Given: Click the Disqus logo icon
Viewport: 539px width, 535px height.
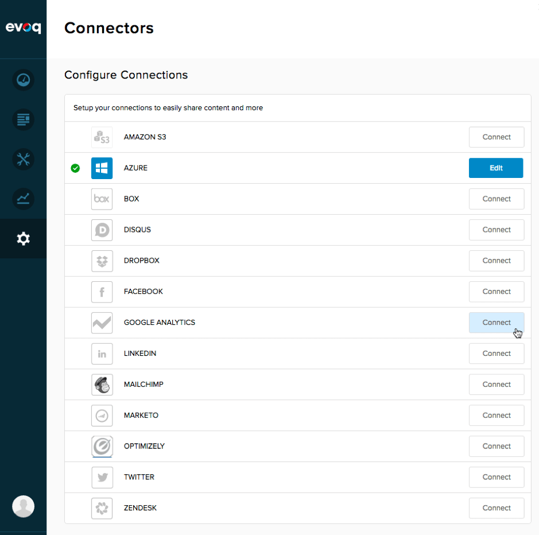Looking at the screenshot, I should click(102, 230).
